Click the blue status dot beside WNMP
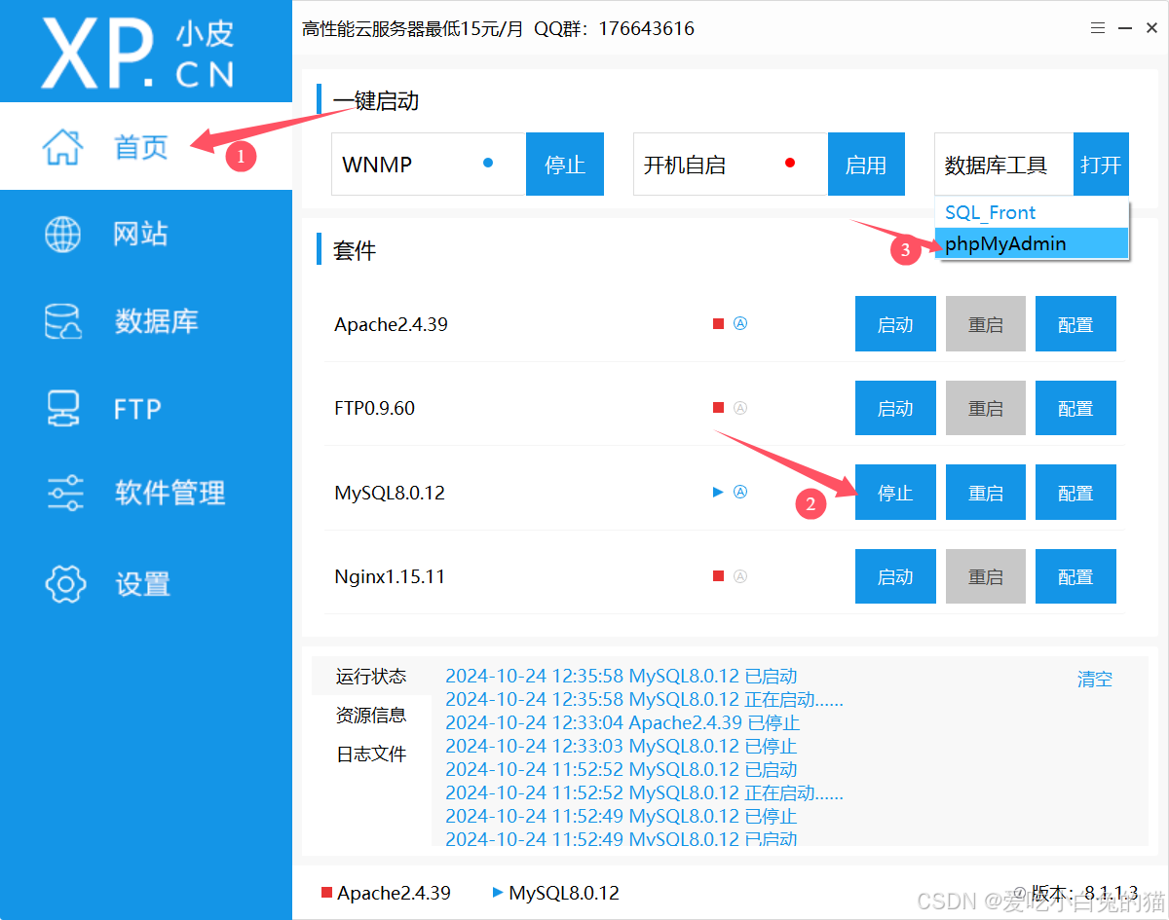The image size is (1169, 920). point(488,163)
